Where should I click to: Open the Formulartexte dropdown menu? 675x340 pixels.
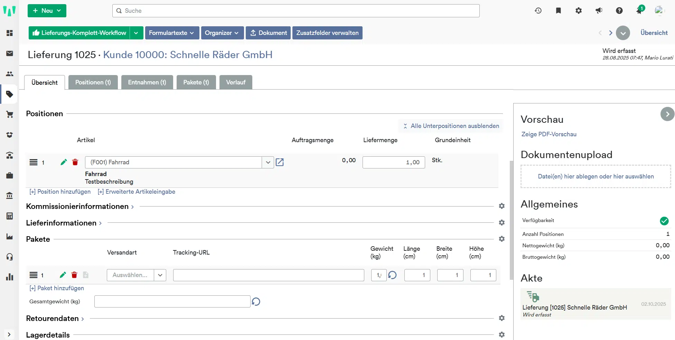[x=172, y=33]
